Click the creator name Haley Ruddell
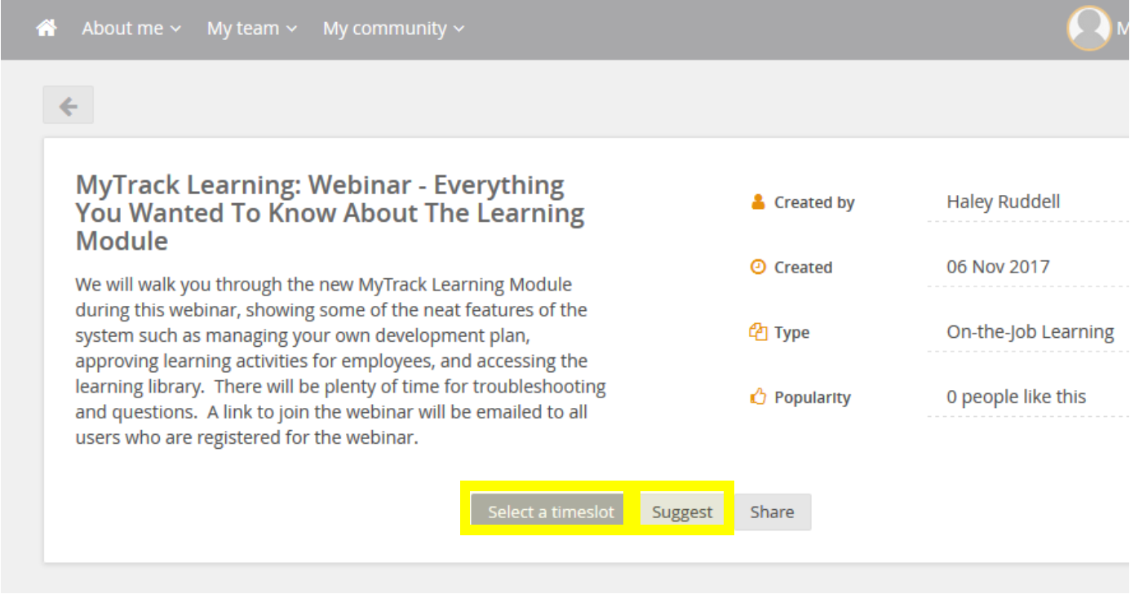Image resolution: width=1130 pixels, height=594 pixels. (x=1004, y=202)
